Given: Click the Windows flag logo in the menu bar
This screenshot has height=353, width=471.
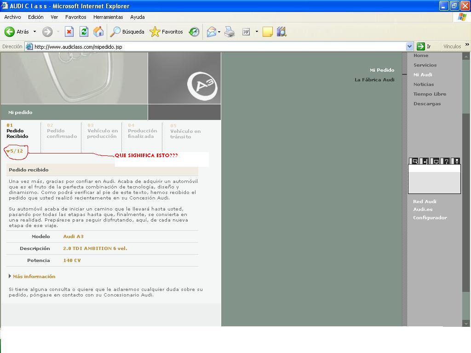Looking at the screenshot, I should point(462,17).
